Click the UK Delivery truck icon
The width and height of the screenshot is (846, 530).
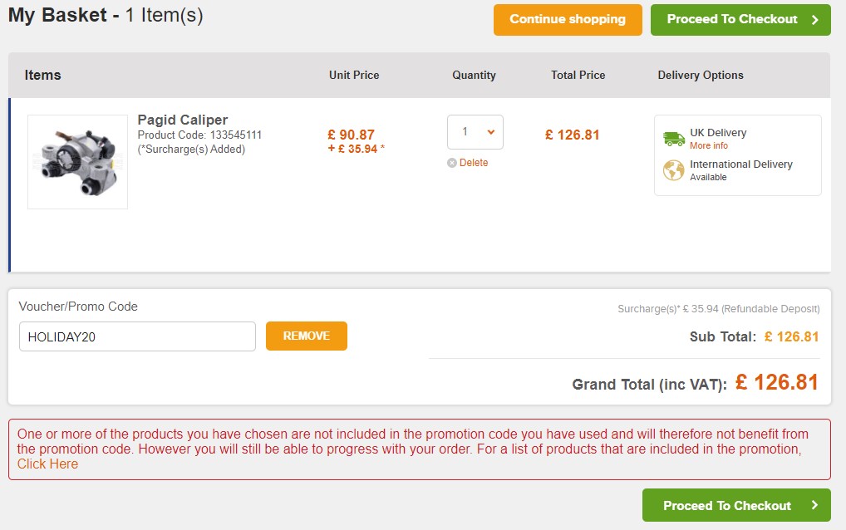pos(674,139)
